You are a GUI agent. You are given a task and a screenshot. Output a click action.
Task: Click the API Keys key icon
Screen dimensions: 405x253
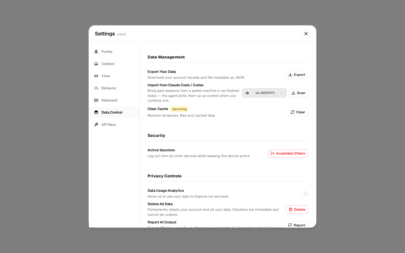96,124
